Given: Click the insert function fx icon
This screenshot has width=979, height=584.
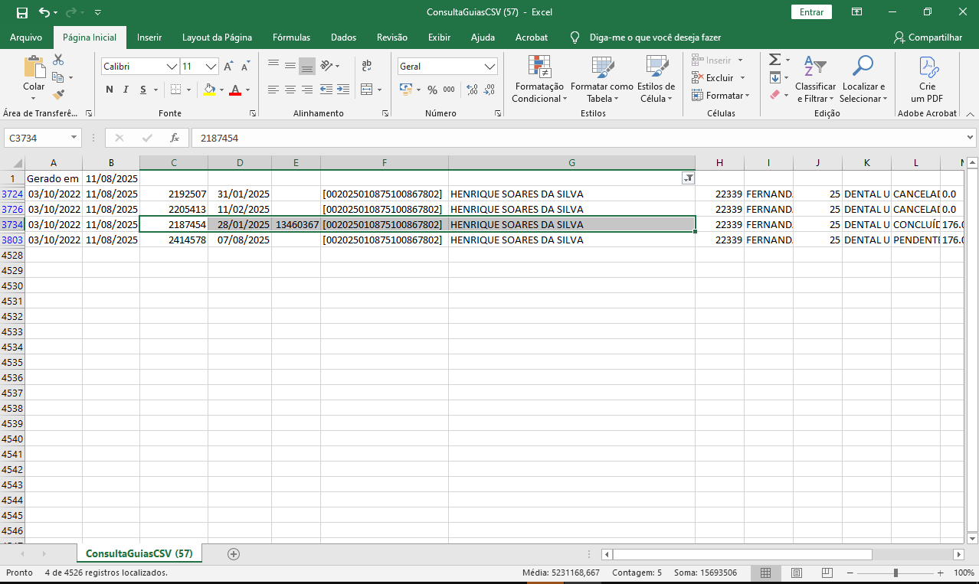Looking at the screenshot, I should tap(175, 138).
